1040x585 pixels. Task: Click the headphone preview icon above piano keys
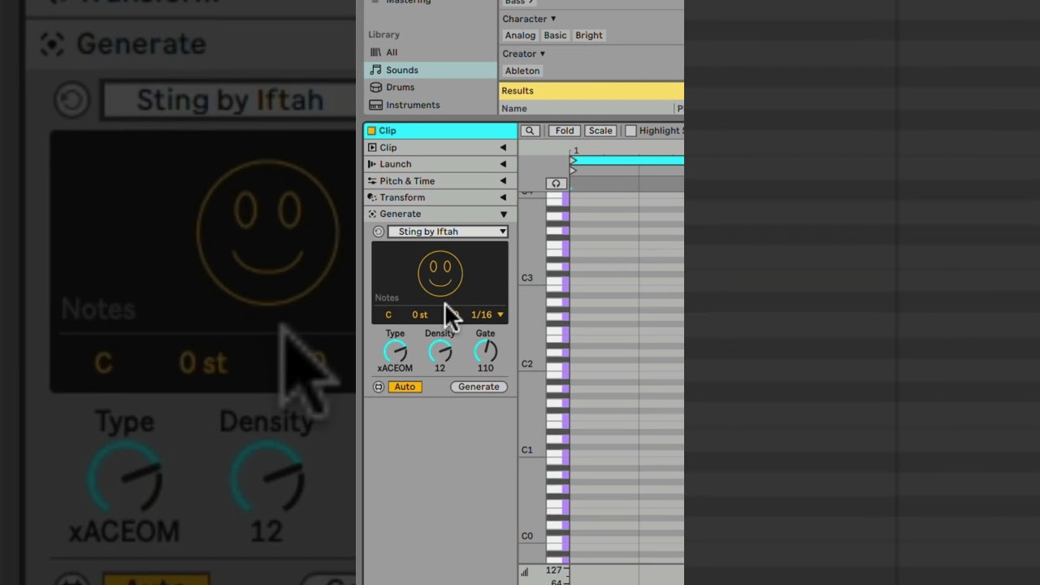point(556,184)
